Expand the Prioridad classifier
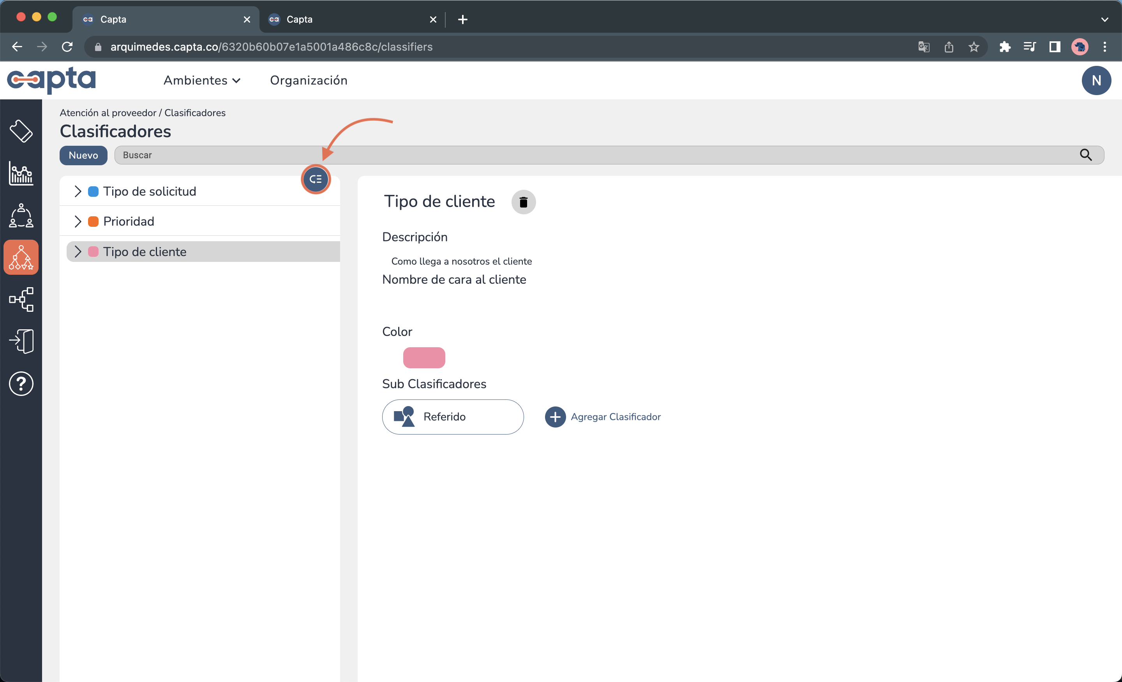 coord(78,221)
